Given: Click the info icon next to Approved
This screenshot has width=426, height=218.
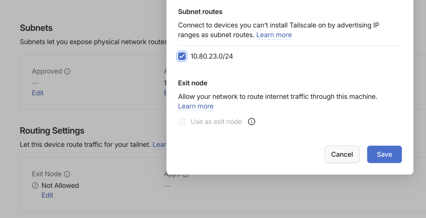Looking at the screenshot, I should pyautogui.click(x=67, y=72).
